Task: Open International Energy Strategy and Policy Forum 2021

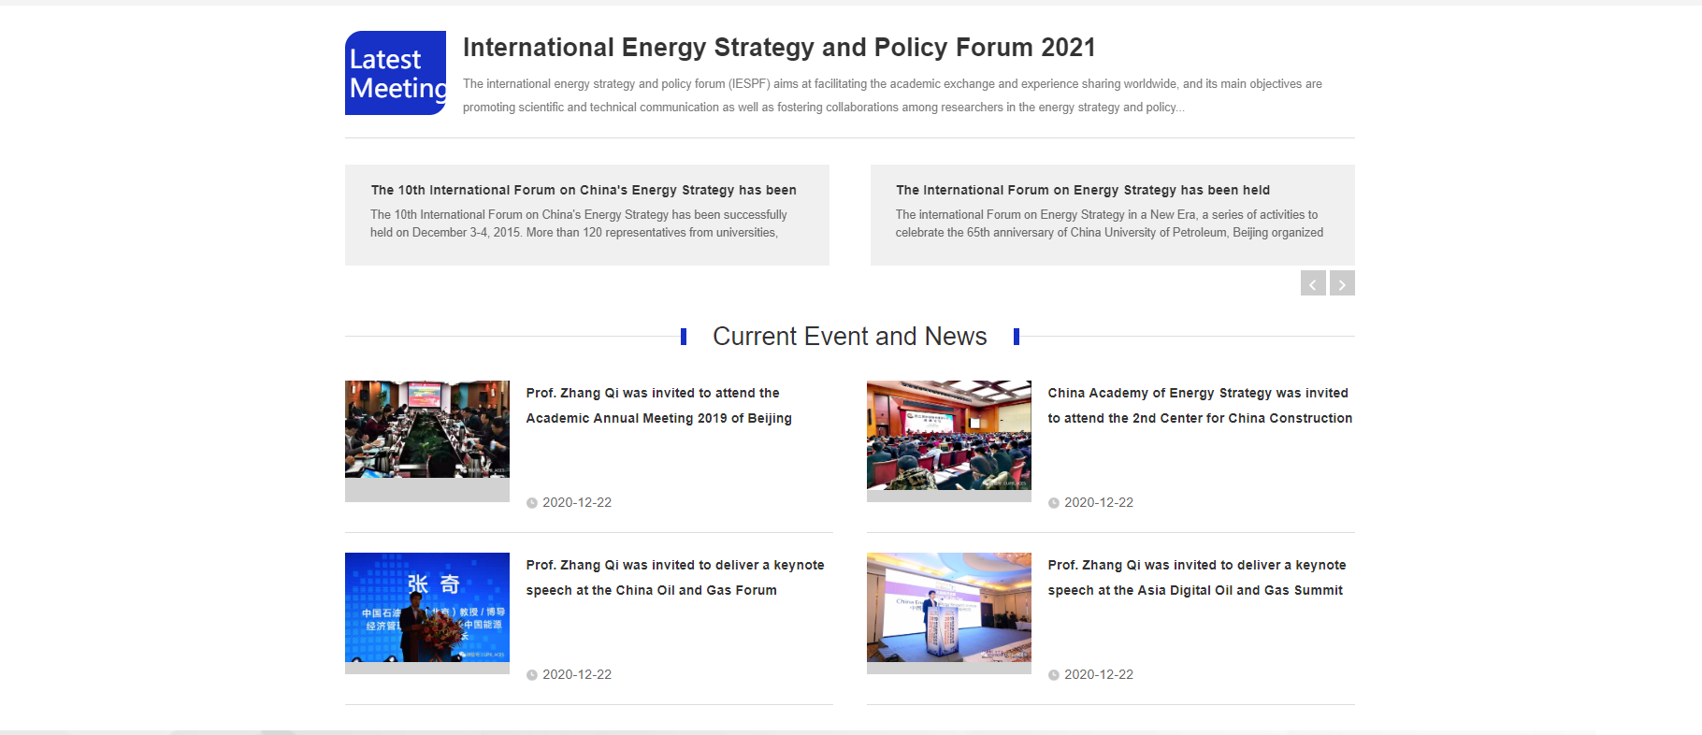Action: [778, 48]
